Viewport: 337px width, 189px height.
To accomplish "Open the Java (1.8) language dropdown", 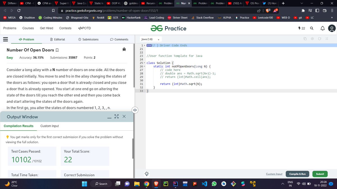I will [150, 39].
